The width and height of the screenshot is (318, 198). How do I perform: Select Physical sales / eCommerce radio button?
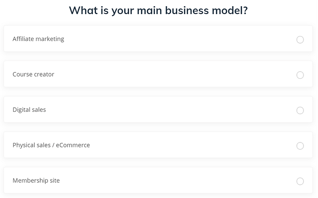pyautogui.click(x=300, y=146)
